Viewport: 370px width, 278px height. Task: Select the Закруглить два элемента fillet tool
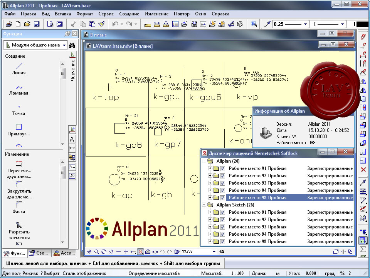point(19,190)
